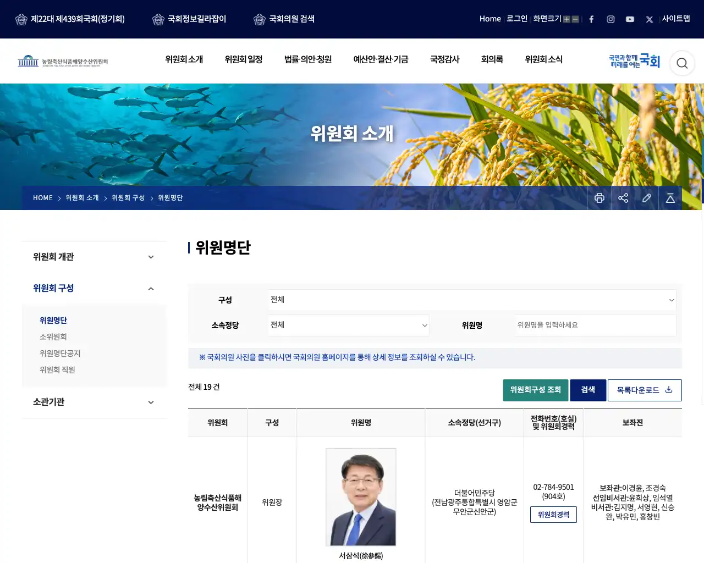
Task: Collapse the 위원회 구성 sidebar section
Action: pos(94,288)
